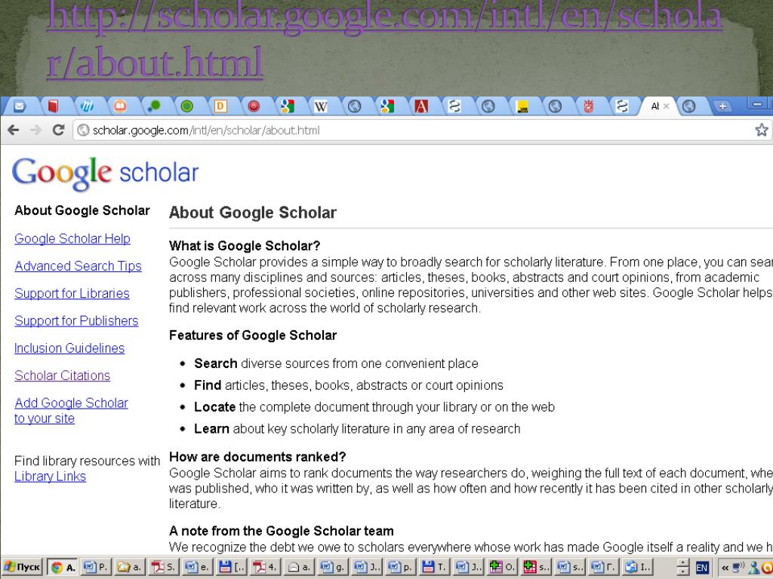Open Add Google Scholar to your site link
The height and width of the screenshot is (579, 773).
[x=71, y=411]
